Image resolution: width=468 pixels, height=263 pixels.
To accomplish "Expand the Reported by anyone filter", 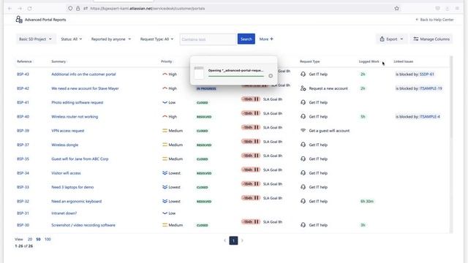I will (x=111, y=39).
